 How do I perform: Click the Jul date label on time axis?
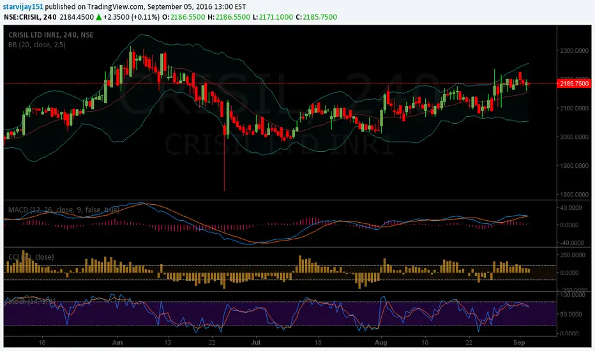click(256, 342)
